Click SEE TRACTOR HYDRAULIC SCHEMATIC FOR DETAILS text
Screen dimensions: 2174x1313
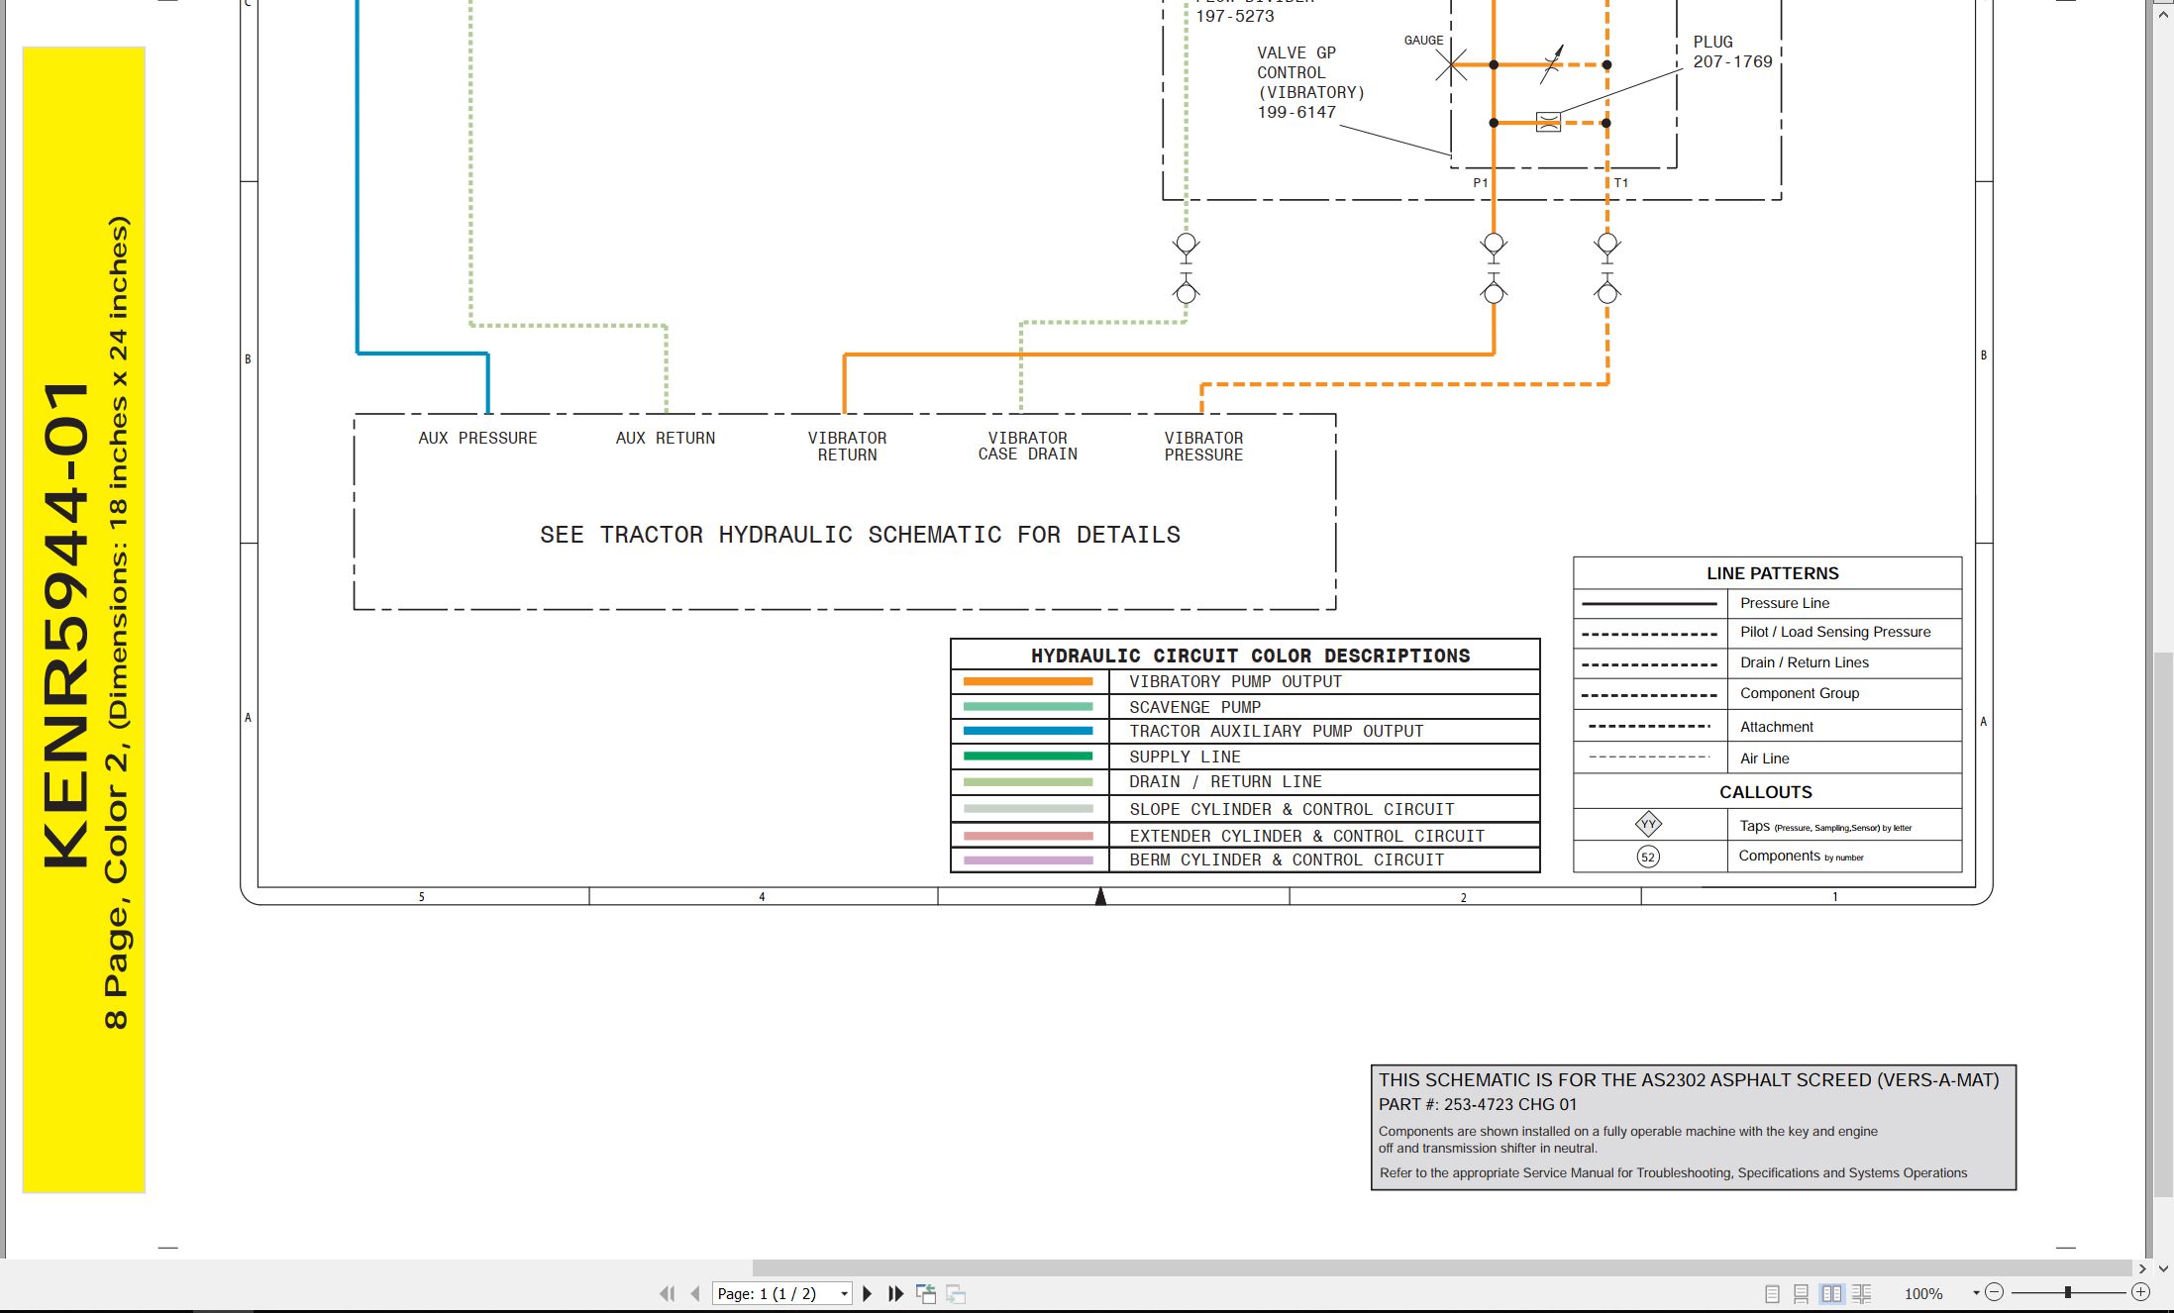tap(860, 535)
